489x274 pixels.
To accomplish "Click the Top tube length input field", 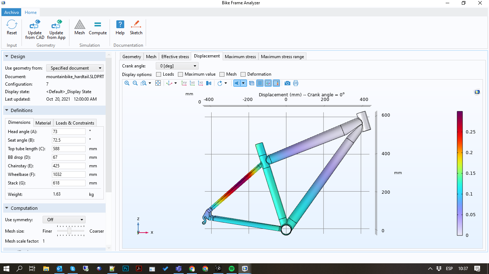I will 69,149.
